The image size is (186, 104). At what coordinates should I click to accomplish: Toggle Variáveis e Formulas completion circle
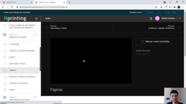[x=5, y=83]
